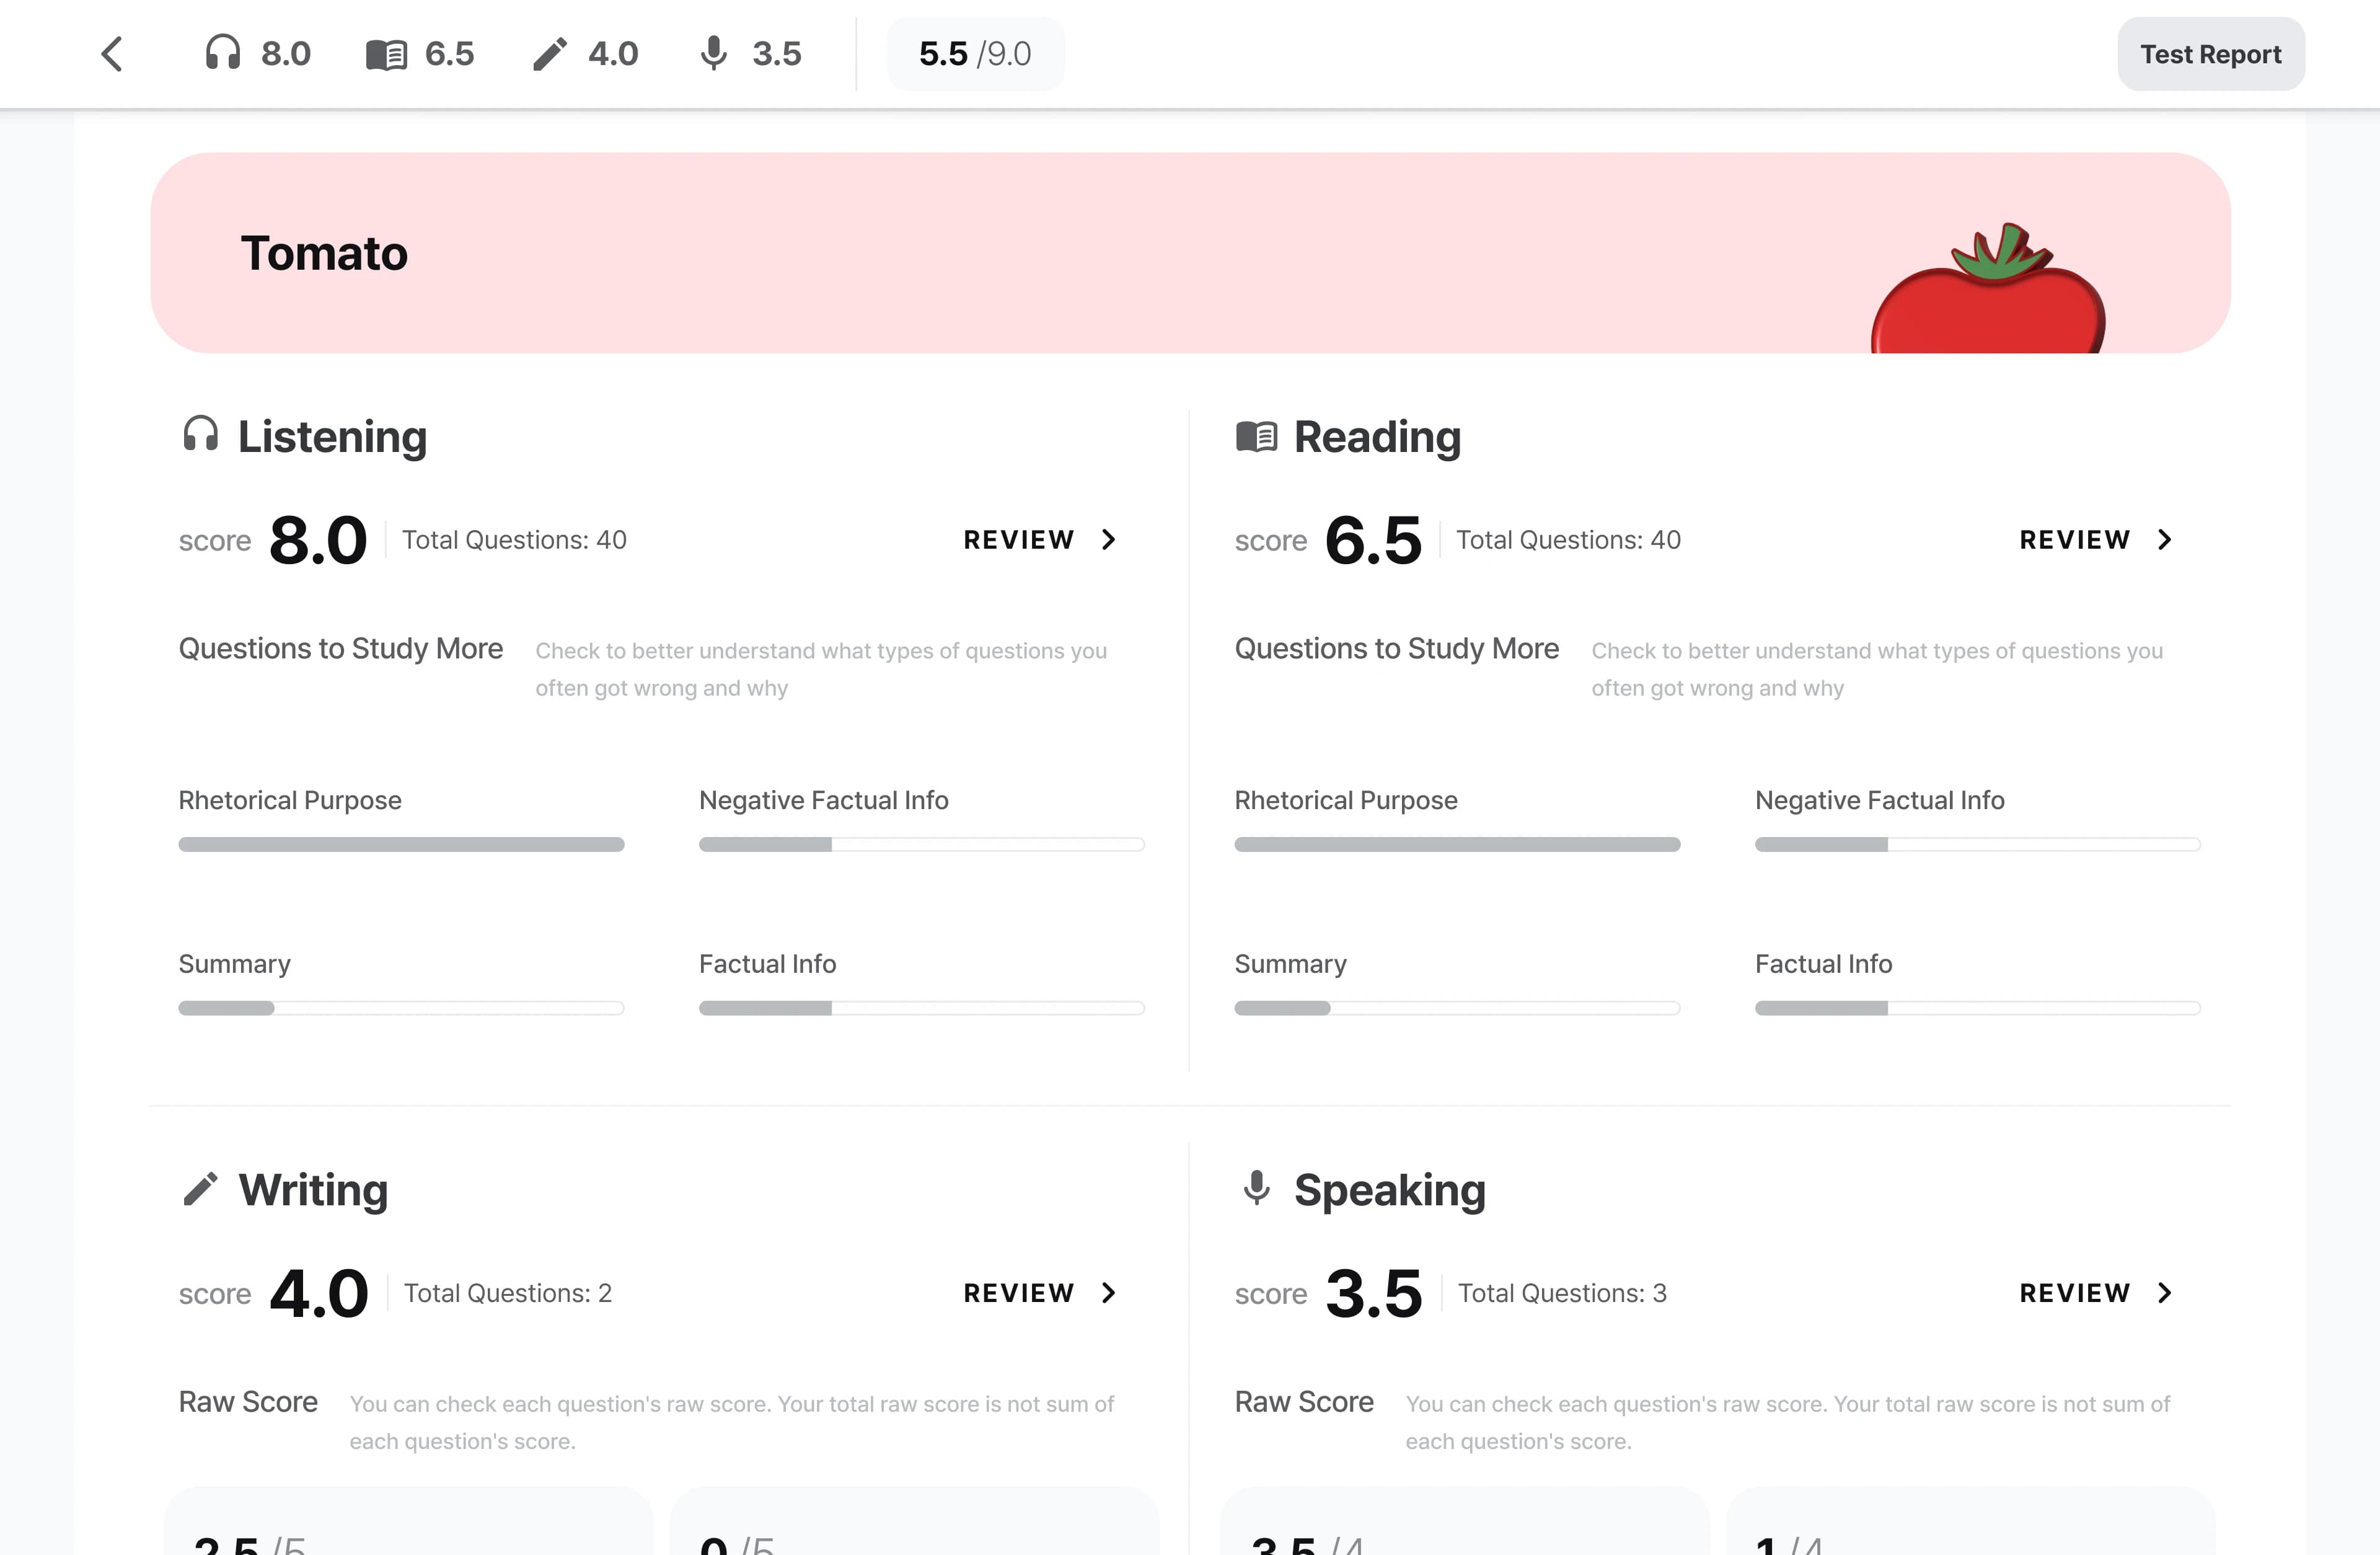Click Listening Negative Factual Info progress bar
Image resolution: width=2380 pixels, height=1555 pixels.
(x=921, y=844)
